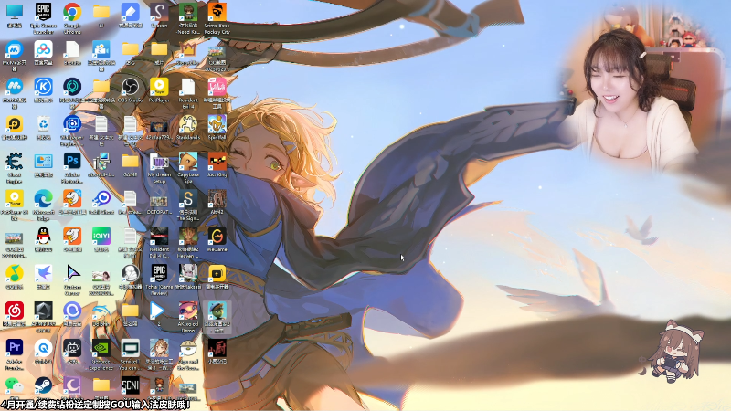Open Adobe Premiere Pro shortcut

[15, 348]
